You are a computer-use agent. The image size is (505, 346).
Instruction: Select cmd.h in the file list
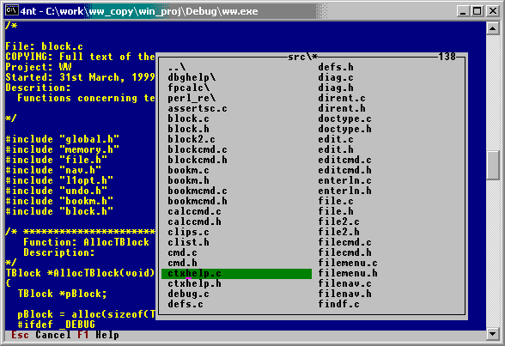182,263
